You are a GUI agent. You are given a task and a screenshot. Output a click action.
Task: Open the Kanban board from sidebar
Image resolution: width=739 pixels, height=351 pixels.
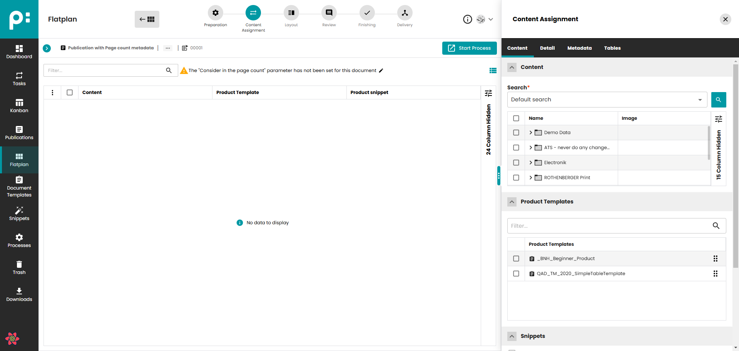pos(19,106)
